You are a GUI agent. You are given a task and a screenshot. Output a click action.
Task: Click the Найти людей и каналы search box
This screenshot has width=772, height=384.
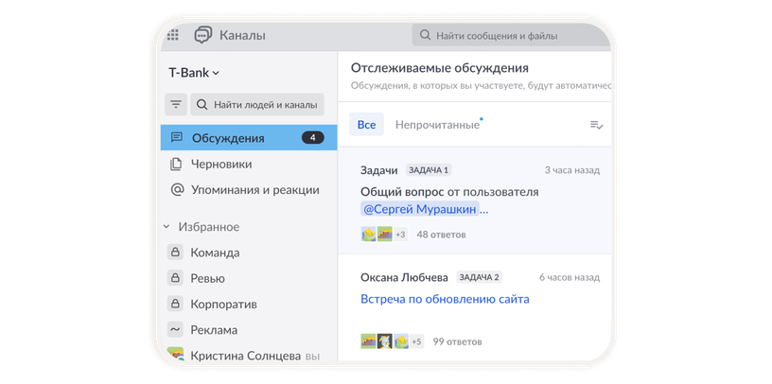[x=257, y=104]
